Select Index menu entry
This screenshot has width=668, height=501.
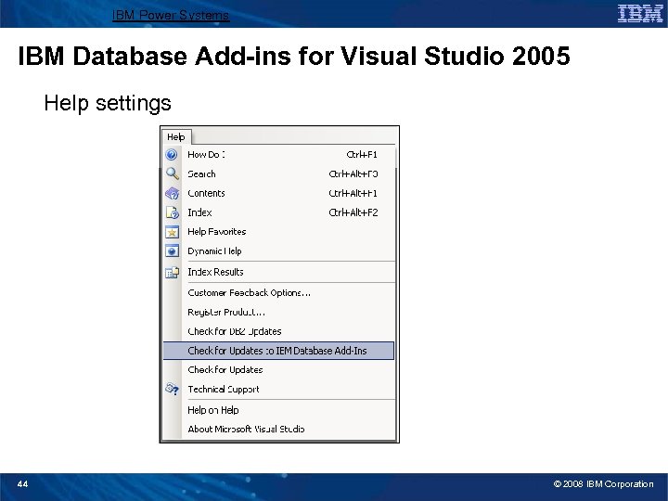tap(279, 212)
